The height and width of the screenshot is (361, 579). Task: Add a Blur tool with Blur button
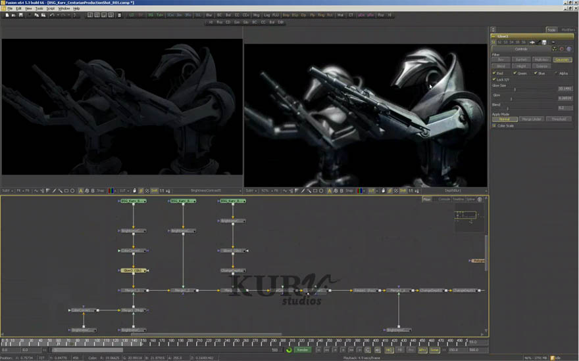(209, 15)
